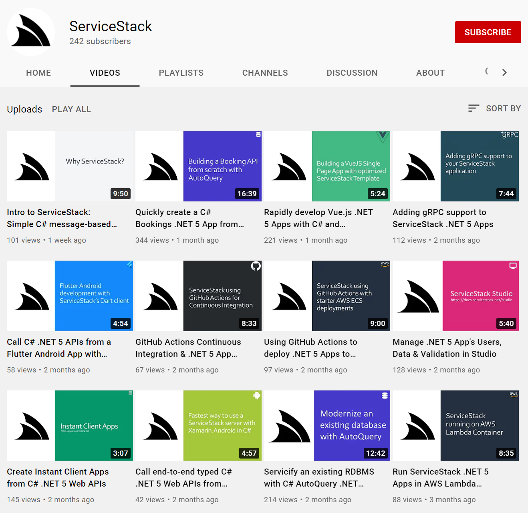Click Play All uploads
This screenshot has width=528, height=513.
71,109
